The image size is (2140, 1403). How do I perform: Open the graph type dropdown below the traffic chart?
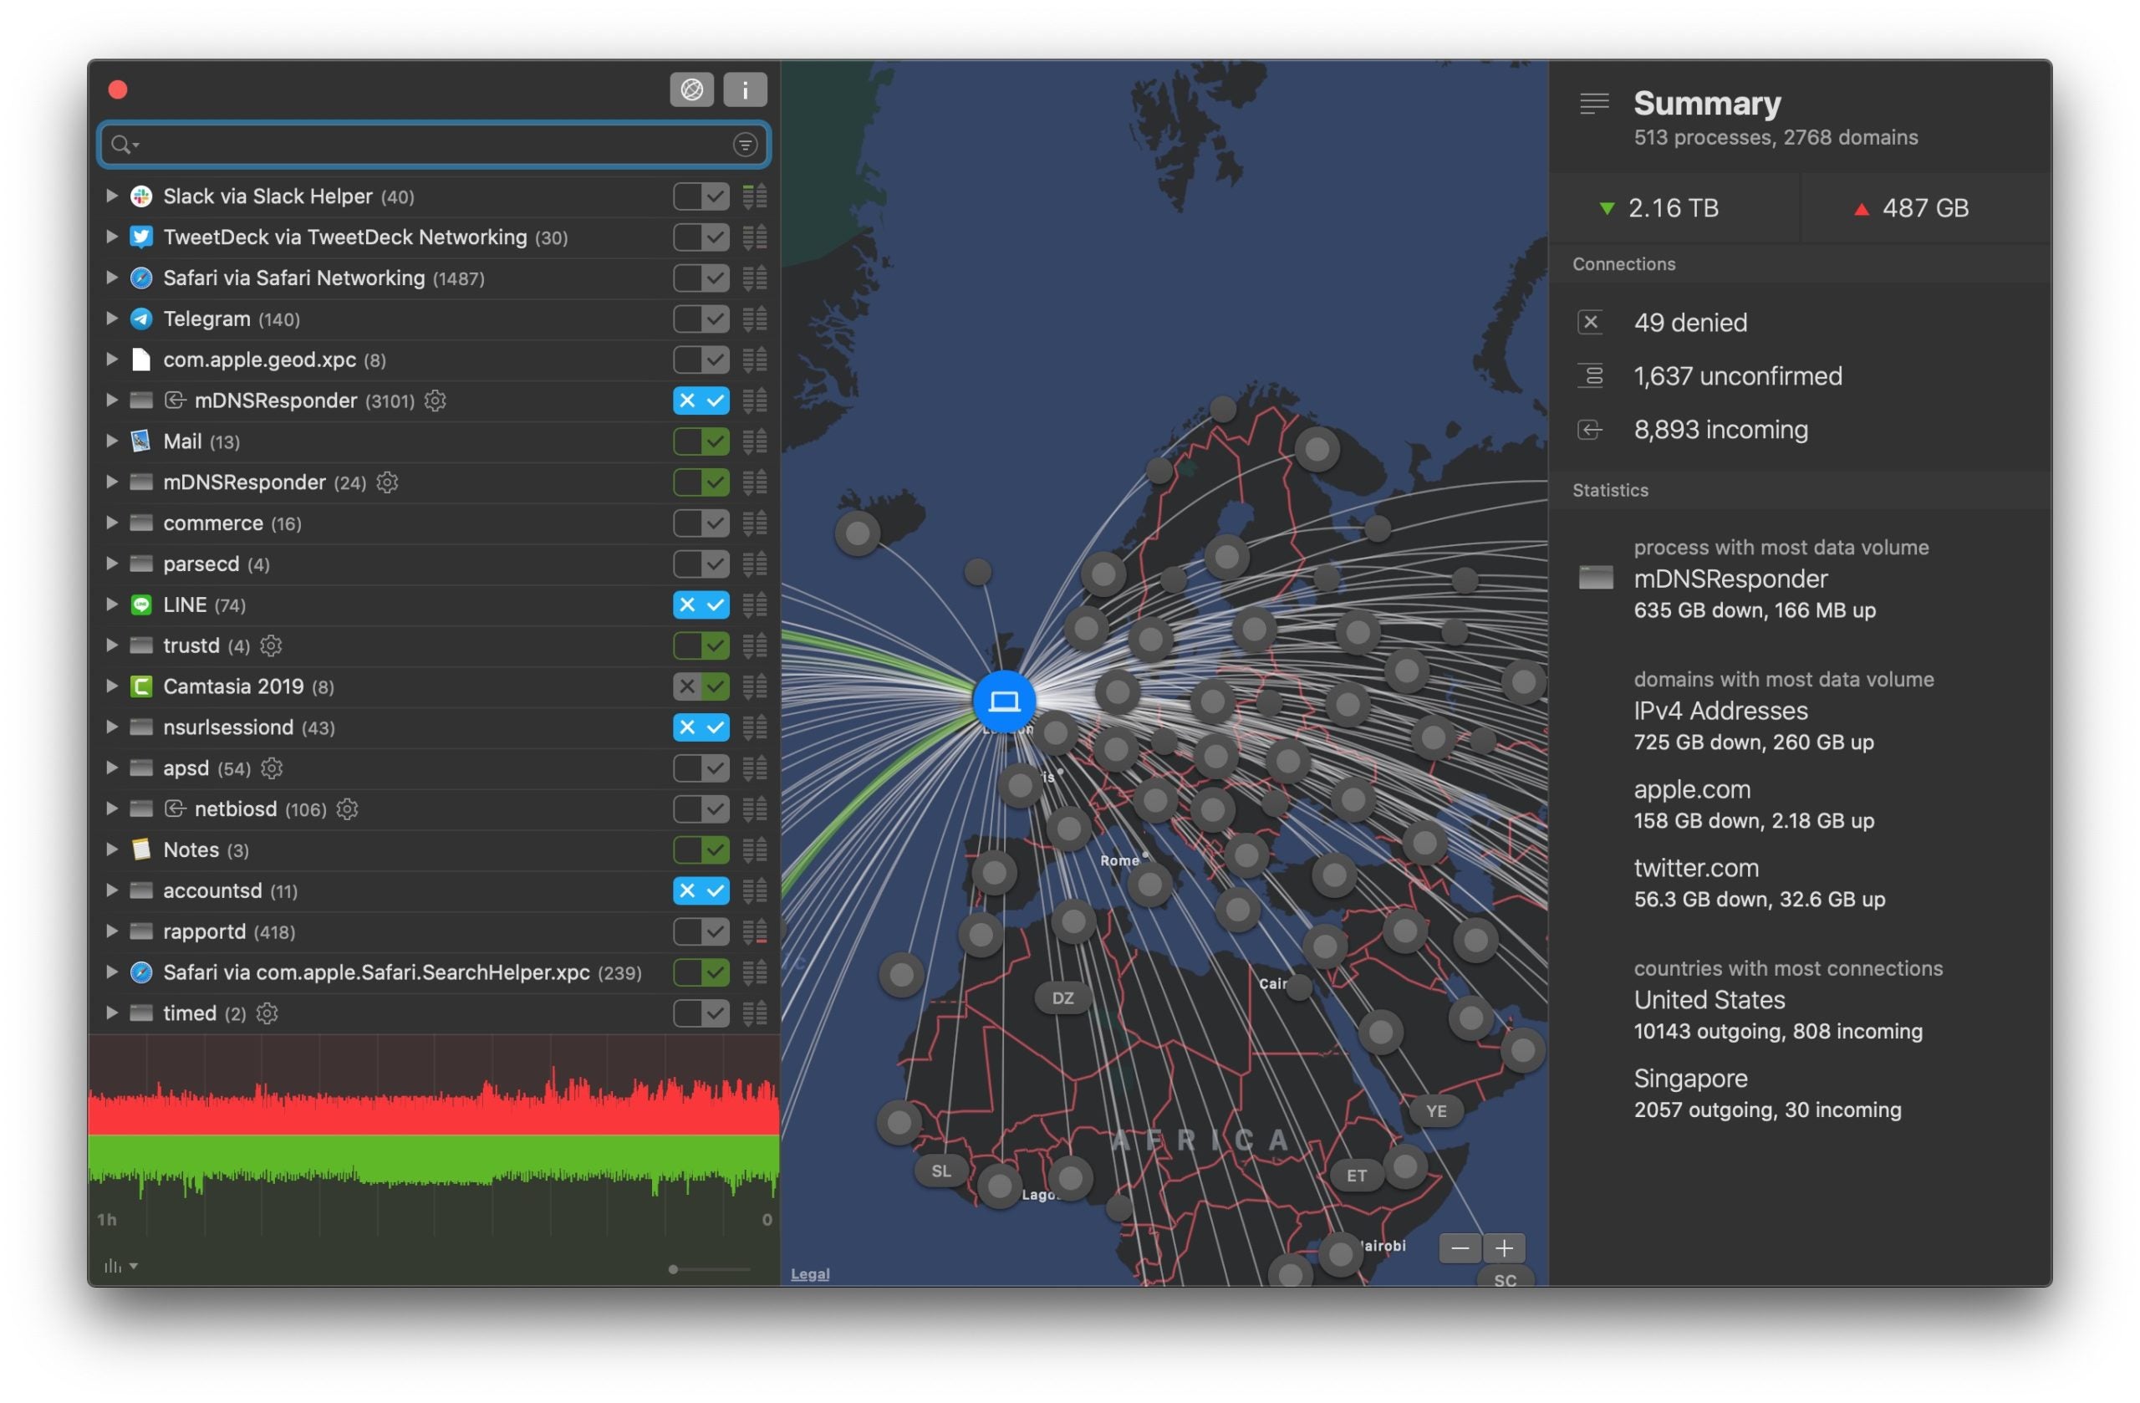tap(120, 1267)
